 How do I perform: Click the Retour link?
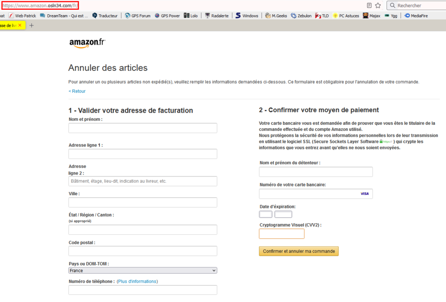77,91
